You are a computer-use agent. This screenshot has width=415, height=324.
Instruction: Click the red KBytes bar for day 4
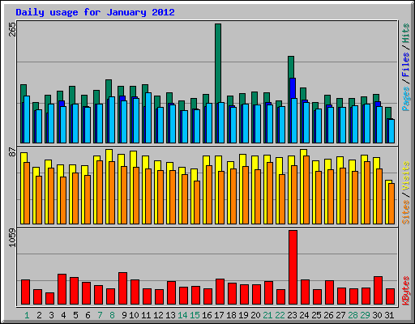[62, 289]
